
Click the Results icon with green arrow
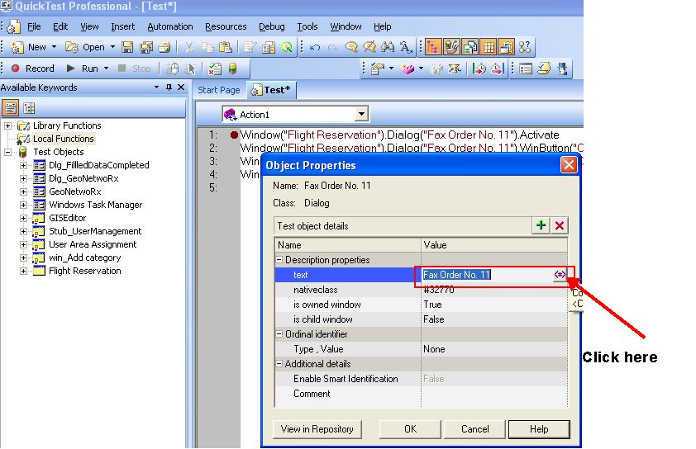pos(287,47)
